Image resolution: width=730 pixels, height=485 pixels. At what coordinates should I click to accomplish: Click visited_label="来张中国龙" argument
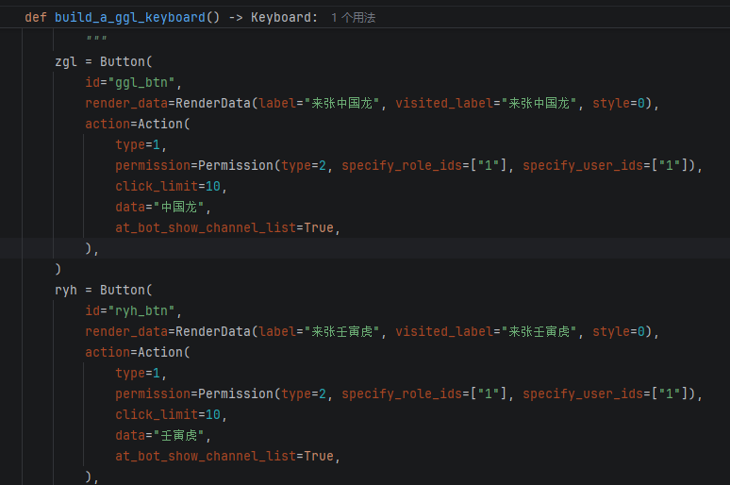[486, 104]
